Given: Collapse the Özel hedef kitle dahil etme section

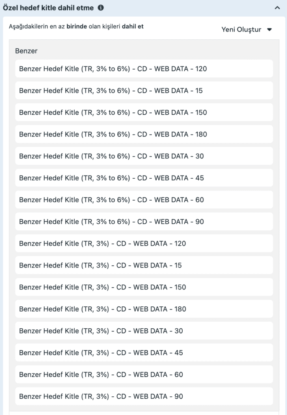Looking at the screenshot, I should pos(277,8).
